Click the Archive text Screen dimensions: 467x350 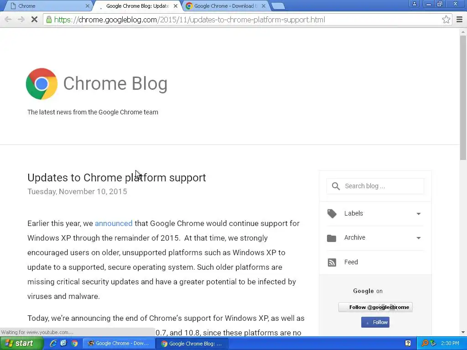(x=355, y=237)
